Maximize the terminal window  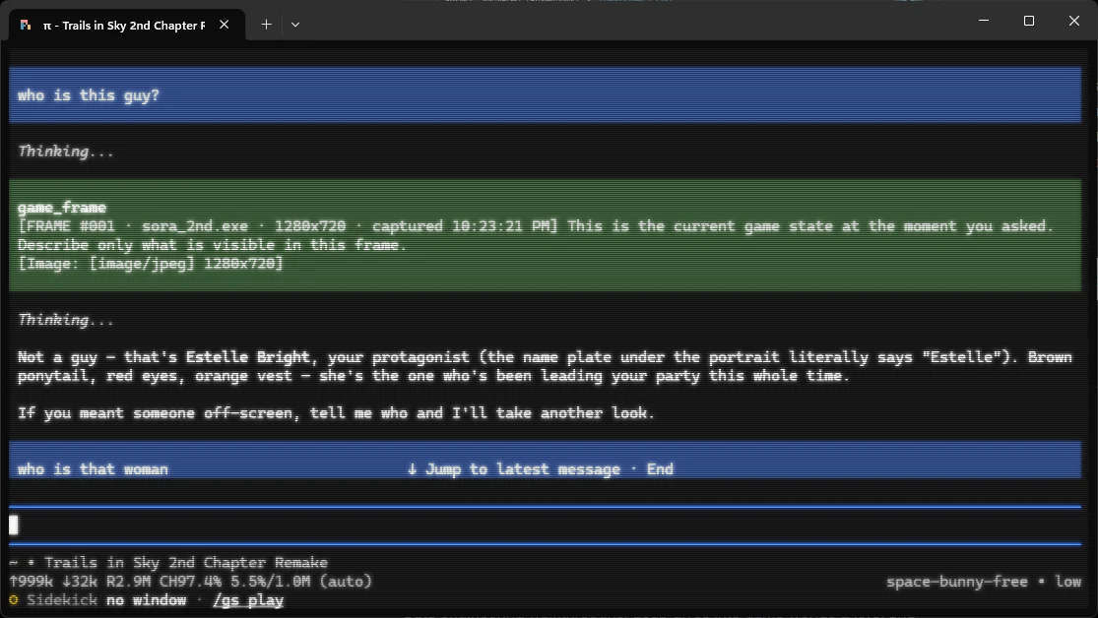pyautogui.click(x=1029, y=21)
